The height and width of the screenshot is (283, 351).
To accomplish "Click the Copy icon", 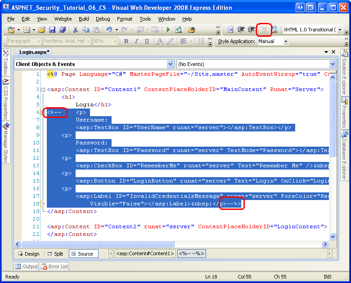I will click(85, 30).
